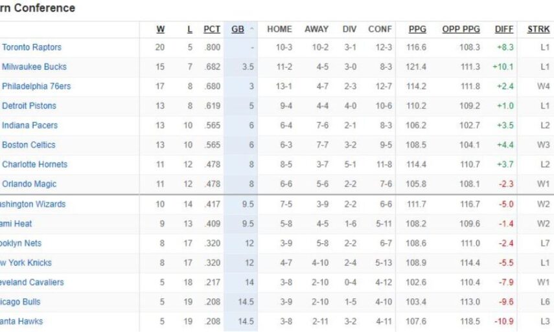
Task: Go to the Indiana Pacers page
Action: pos(30,125)
